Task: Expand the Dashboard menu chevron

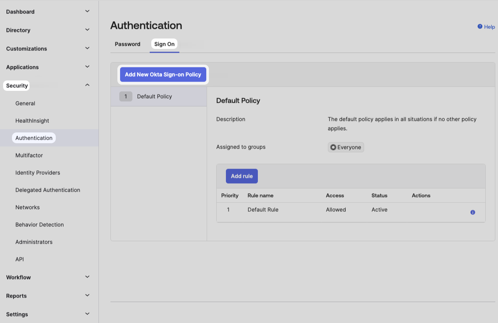Action: [x=87, y=11]
